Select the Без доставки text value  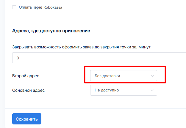(x=107, y=76)
